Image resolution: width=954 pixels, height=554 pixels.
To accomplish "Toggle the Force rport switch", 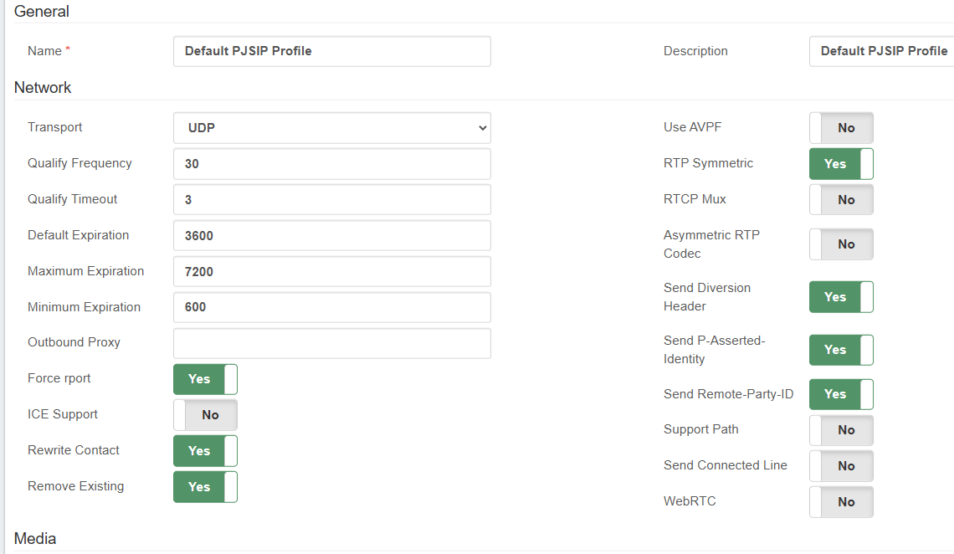I will coord(205,379).
